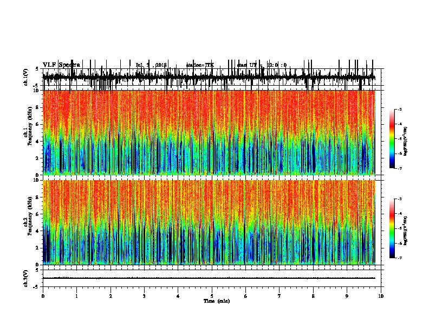The height and width of the screenshot is (332, 429).
Task: Click the 2 kHz tick on ch.2 spectrogram
Action: click(x=38, y=248)
